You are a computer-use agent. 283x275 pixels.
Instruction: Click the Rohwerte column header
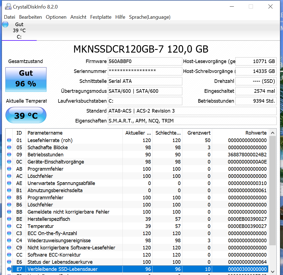coord(240,133)
